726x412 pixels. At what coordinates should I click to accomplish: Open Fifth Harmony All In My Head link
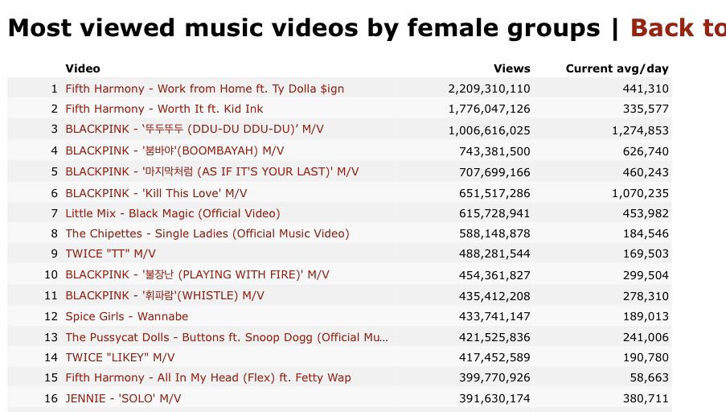208,377
